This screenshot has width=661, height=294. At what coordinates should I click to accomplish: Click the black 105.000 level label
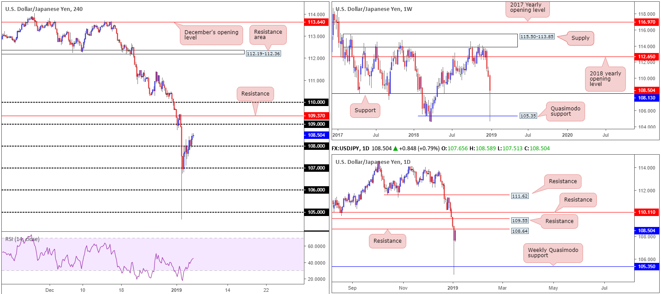click(x=317, y=212)
